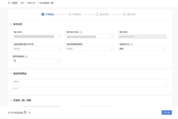The height and width of the screenshot is (119, 178).
Task: Select the current first step label
Action: click(50, 14)
